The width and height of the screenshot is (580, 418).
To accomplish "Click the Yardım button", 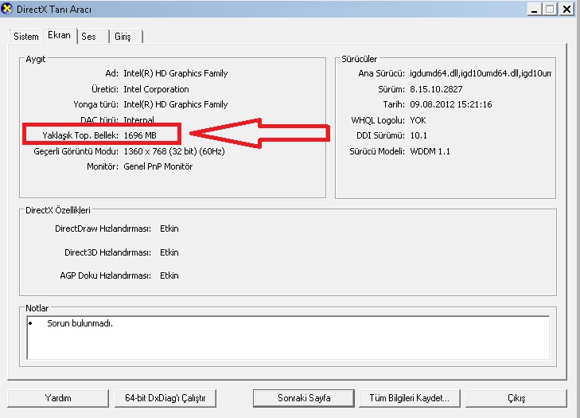I will point(58,398).
